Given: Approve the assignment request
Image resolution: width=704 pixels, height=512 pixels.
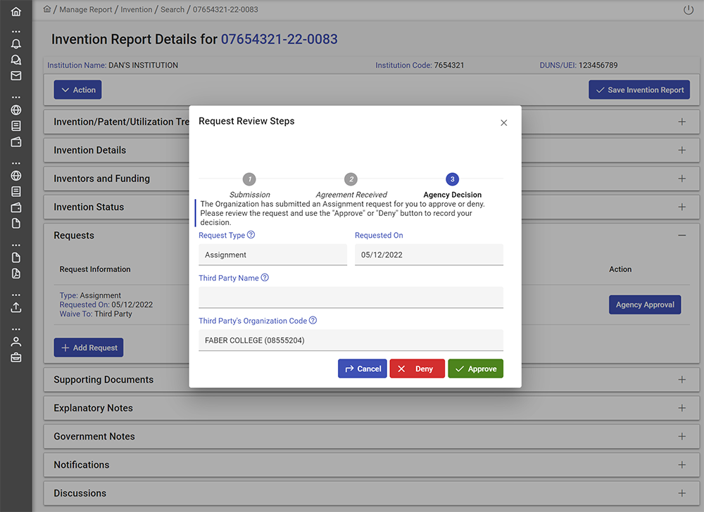Looking at the screenshot, I should 475,369.
